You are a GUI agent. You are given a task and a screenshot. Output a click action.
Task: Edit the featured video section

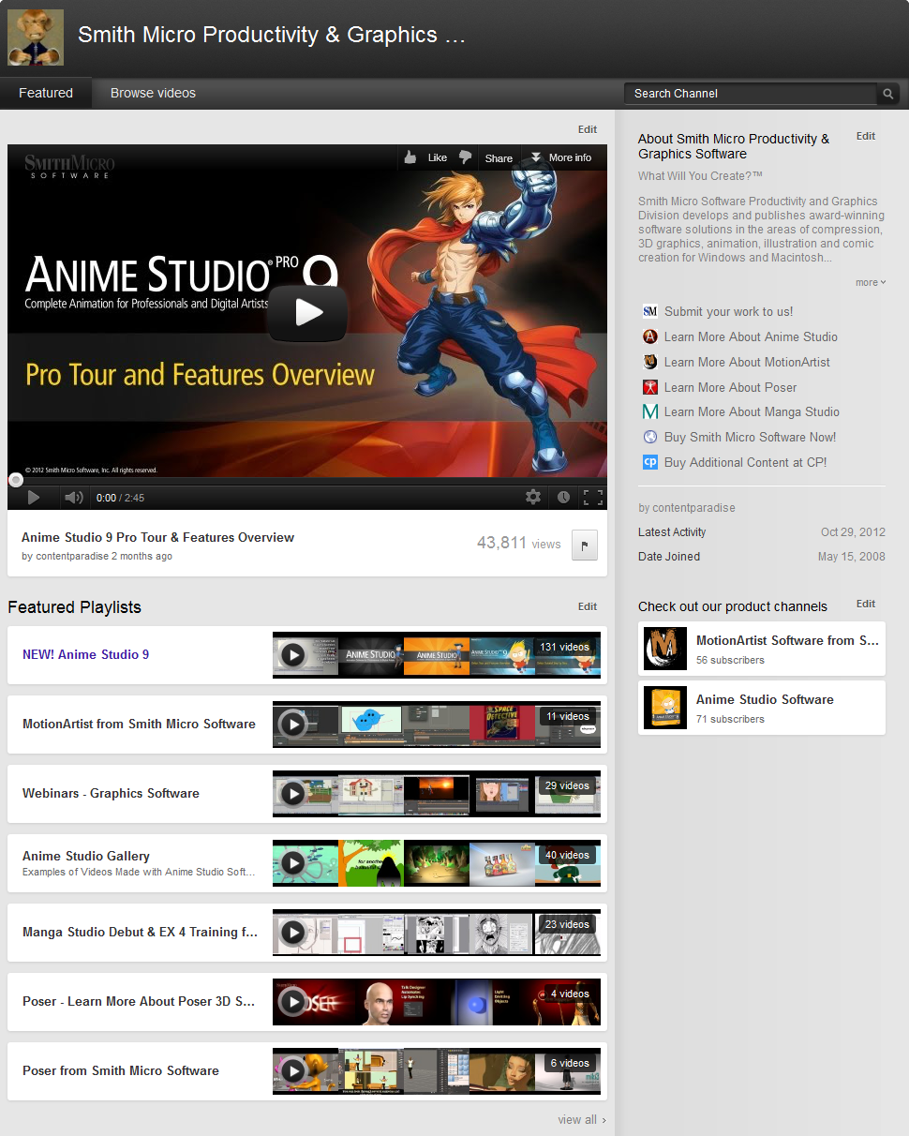click(x=588, y=129)
